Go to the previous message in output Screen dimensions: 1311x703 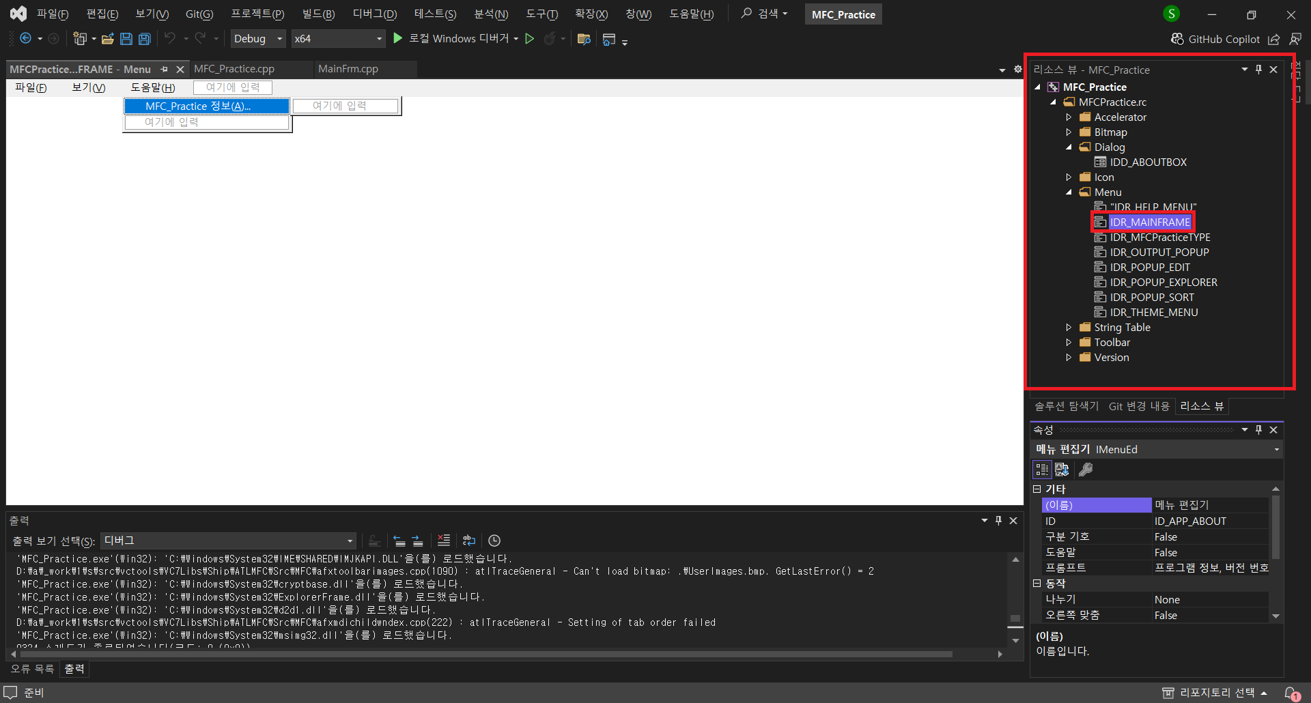click(399, 541)
